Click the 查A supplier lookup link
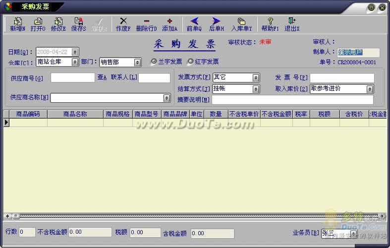Screen dimensions: 390x248 click(x=102, y=77)
